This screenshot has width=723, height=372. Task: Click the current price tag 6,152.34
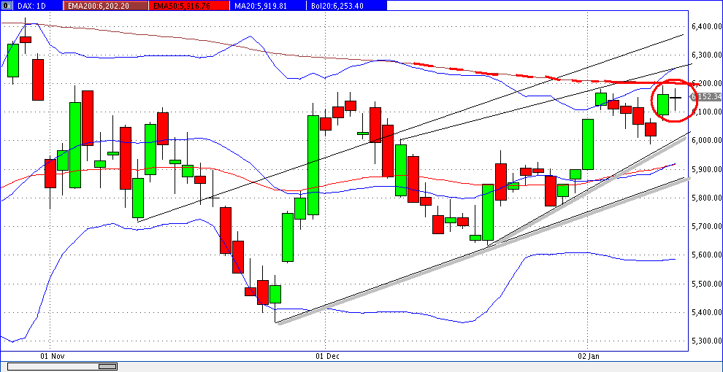tap(706, 97)
